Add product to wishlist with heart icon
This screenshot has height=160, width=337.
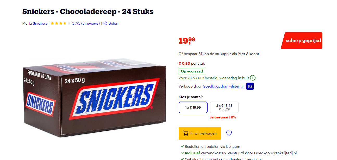pos(229,133)
